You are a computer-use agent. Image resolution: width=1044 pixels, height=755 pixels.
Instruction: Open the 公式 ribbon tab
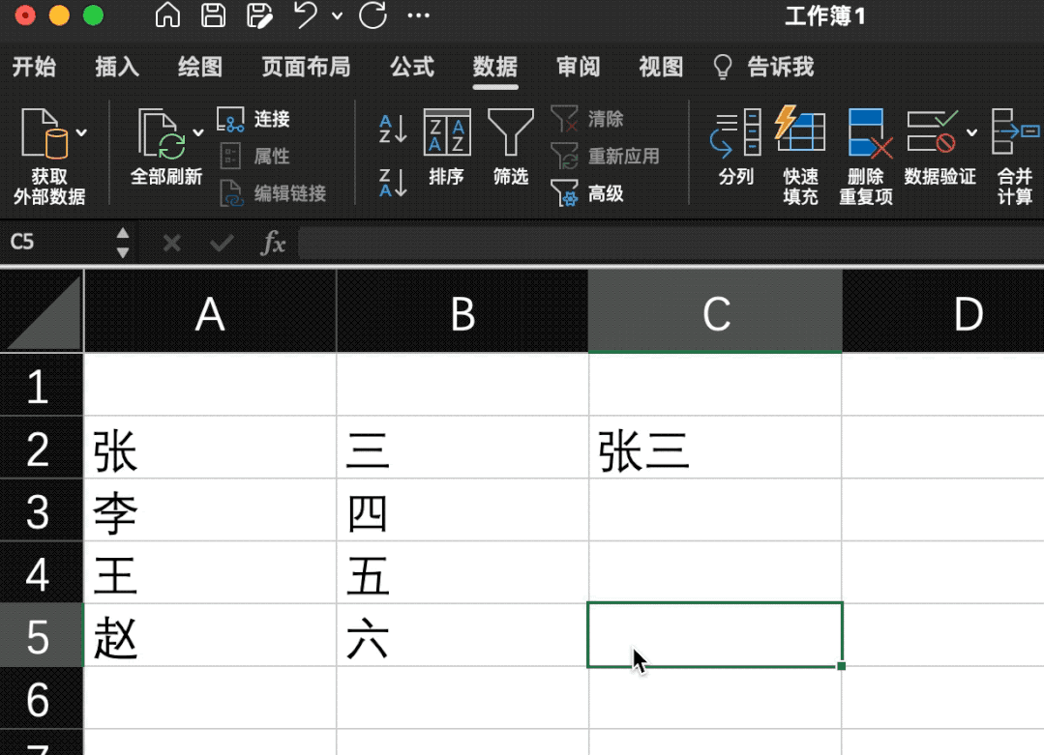pos(412,67)
